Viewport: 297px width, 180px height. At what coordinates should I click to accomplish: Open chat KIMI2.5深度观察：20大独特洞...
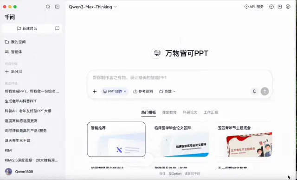[32, 160]
